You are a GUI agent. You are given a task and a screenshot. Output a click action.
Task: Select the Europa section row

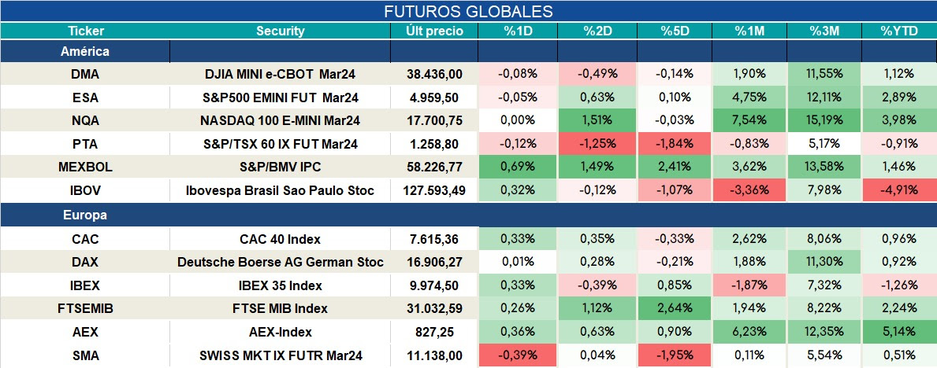468,215
